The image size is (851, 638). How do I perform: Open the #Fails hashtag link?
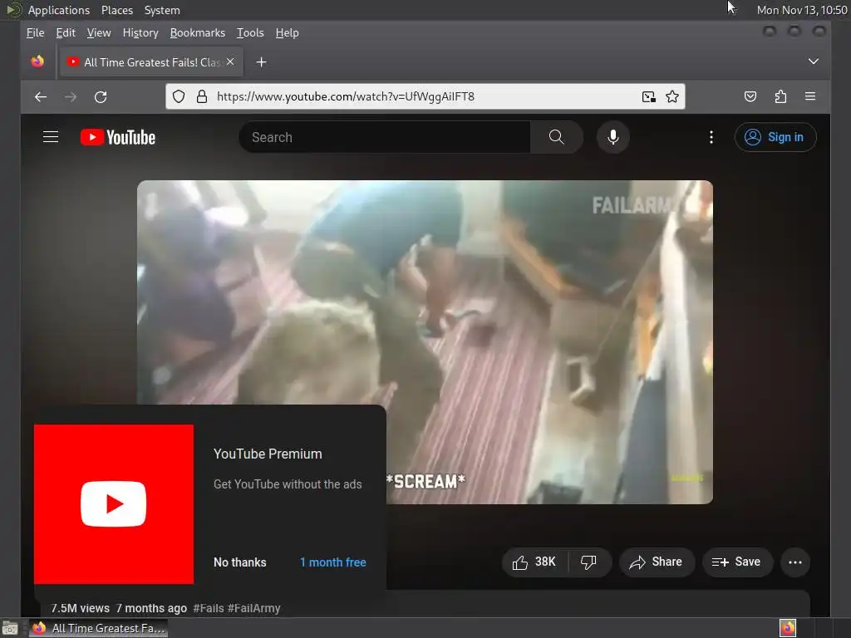click(209, 608)
